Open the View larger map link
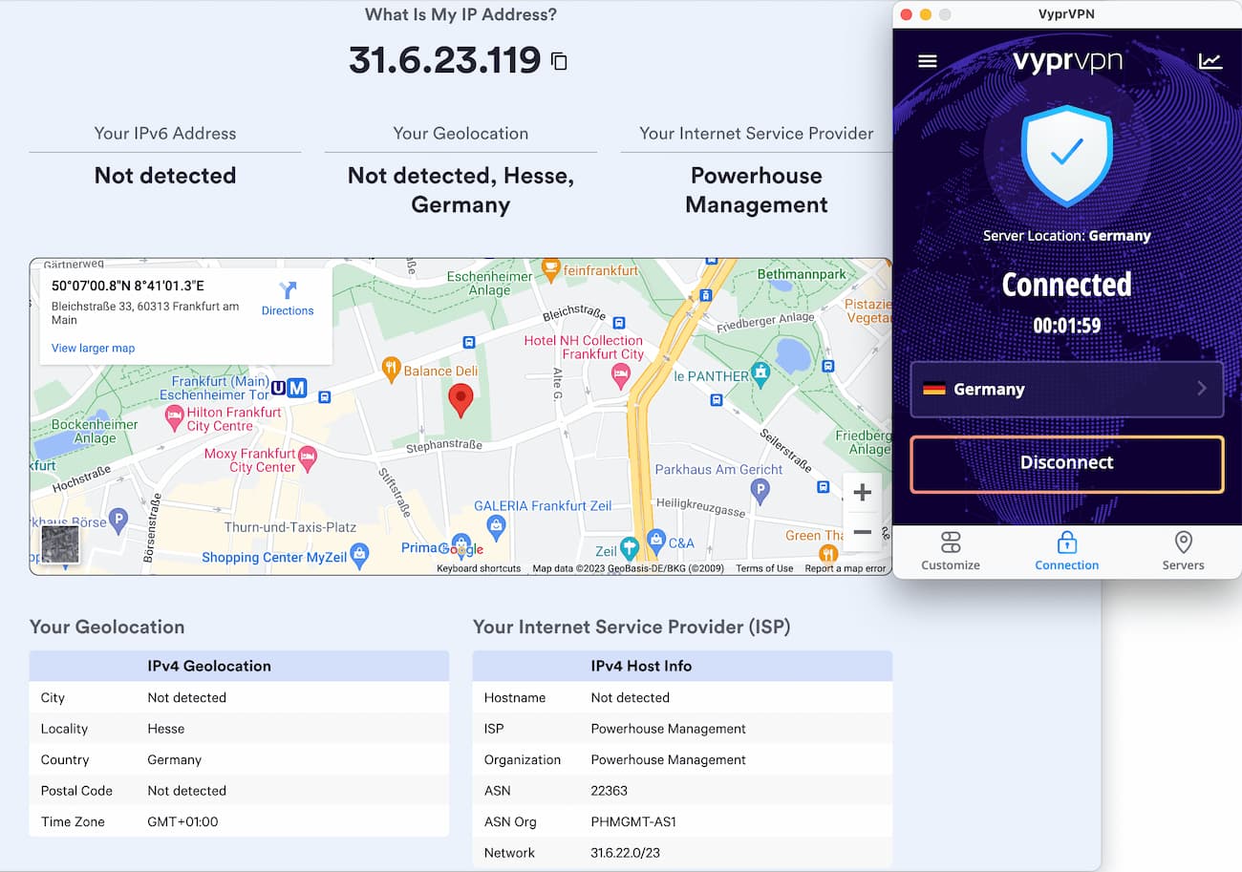 (x=93, y=348)
